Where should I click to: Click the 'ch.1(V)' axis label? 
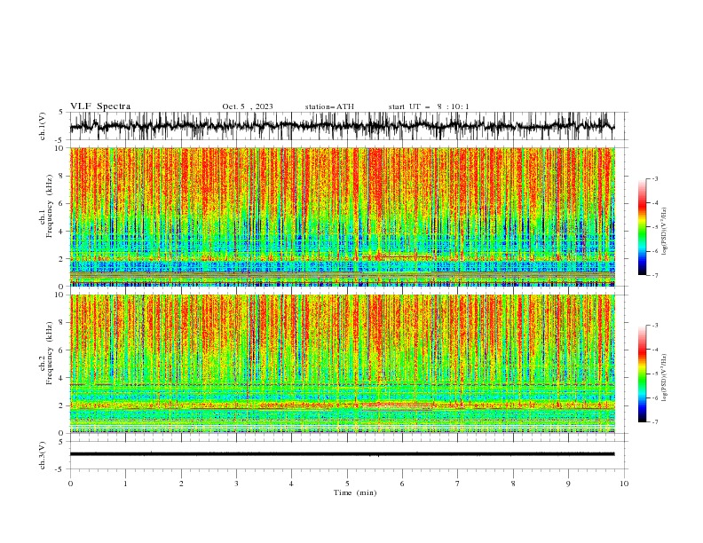(x=43, y=126)
